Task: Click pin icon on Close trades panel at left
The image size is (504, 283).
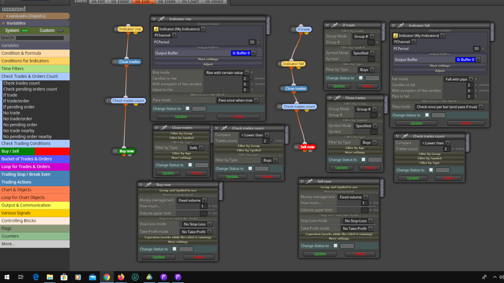Action: pyautogui.click(x=164, y=128)
